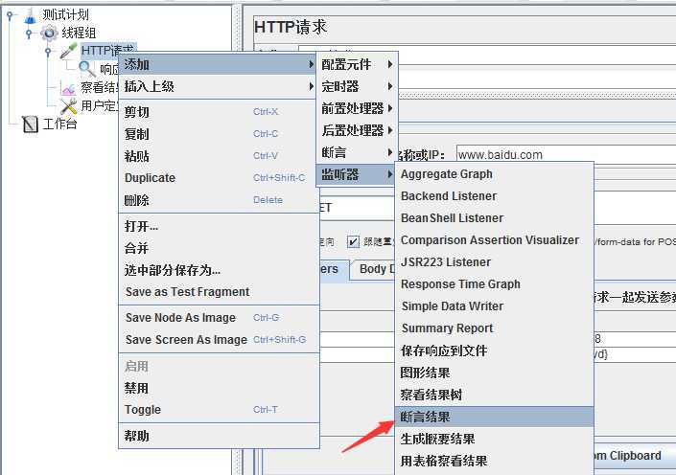
Task: Open the 后置处理器 submenu
Action: tap(357, 130)
